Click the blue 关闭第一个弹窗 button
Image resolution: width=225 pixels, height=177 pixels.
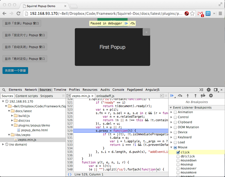tap(15, 71)
